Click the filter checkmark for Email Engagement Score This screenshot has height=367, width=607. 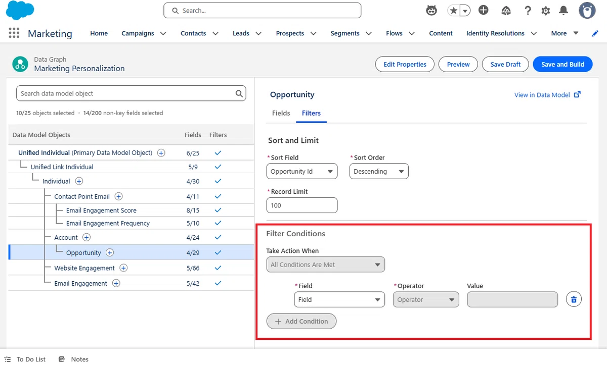[218, 210]
